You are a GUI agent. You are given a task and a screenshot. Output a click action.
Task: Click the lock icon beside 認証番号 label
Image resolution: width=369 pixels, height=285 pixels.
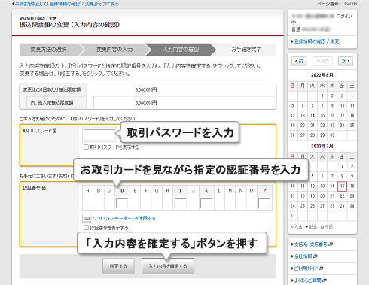(x=44, y=188)
